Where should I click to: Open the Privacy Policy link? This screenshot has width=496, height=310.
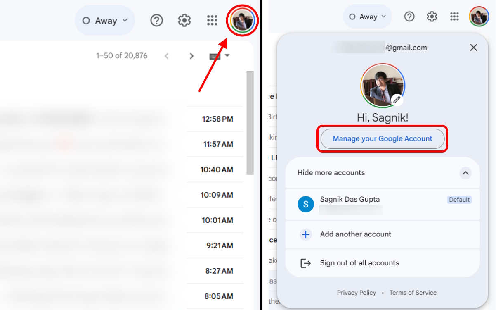tap(357, 293)
